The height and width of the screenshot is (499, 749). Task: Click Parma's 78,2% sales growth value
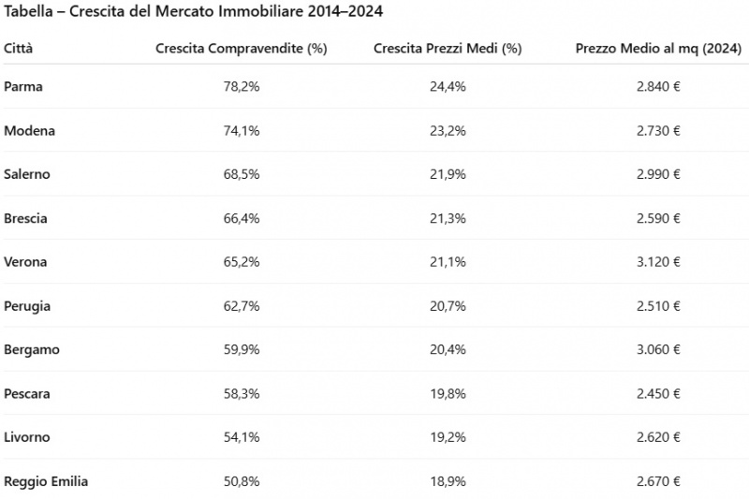click(x=241, y=86)
